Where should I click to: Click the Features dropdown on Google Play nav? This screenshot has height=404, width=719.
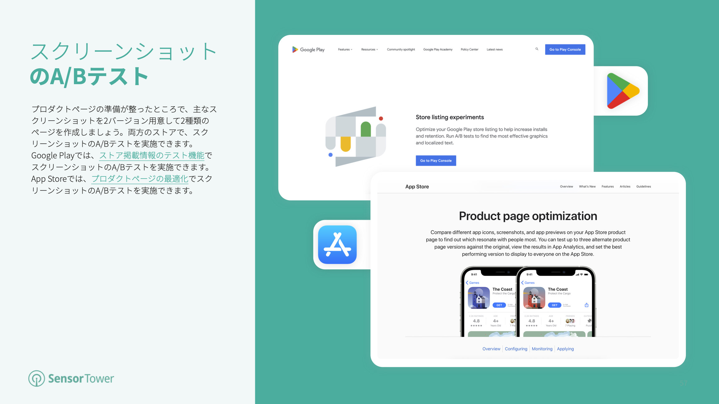point(344,49)
